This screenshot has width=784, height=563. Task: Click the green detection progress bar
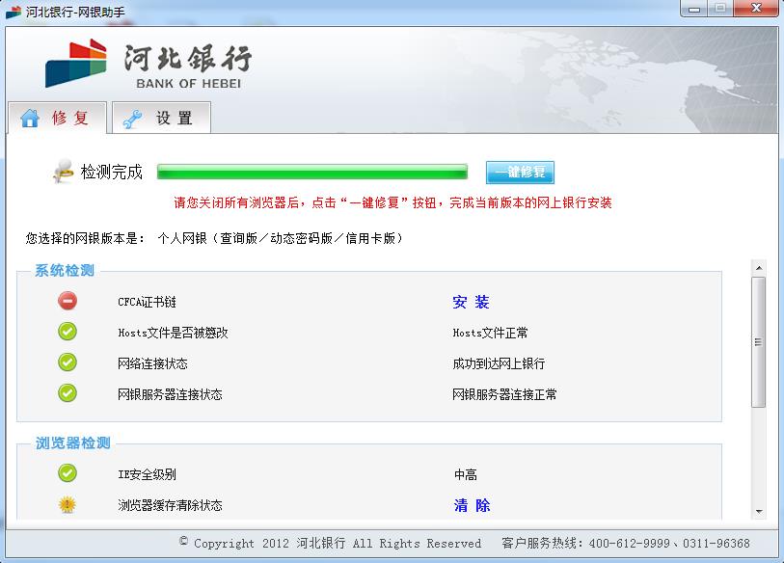click(x=312, y=172)
